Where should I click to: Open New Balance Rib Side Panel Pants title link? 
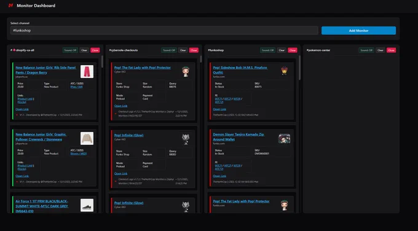click(x=45, y=70)
